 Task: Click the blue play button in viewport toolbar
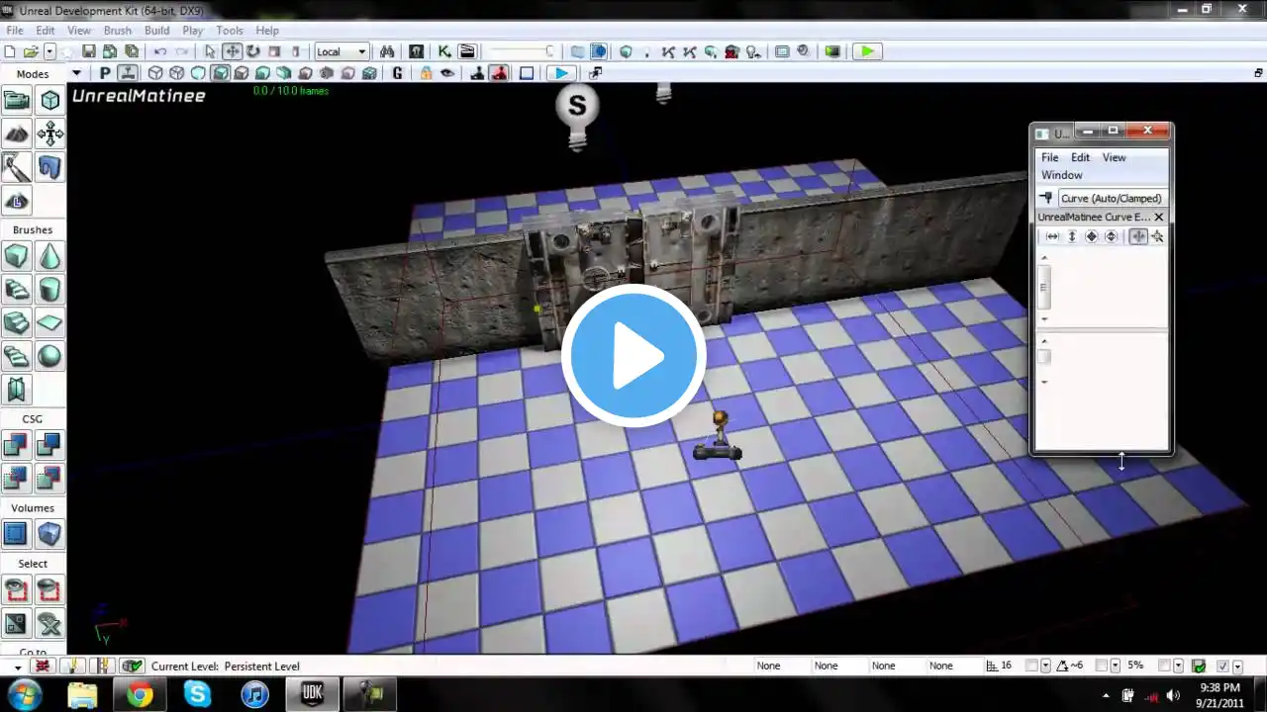(x=561, y=73)
